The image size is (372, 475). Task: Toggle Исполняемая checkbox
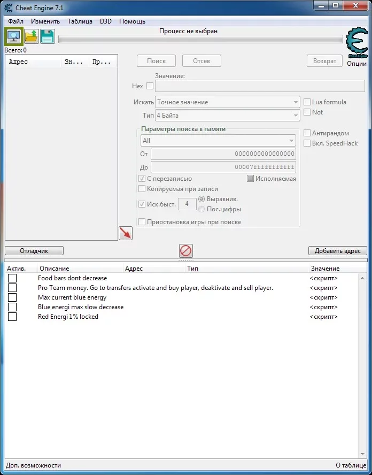point(250,179)
